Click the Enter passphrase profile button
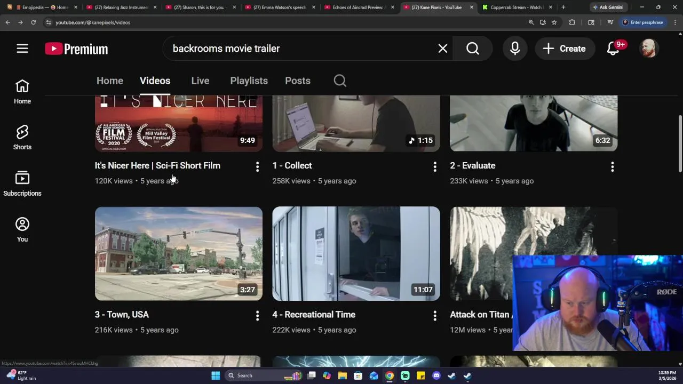 click(643, 22)
